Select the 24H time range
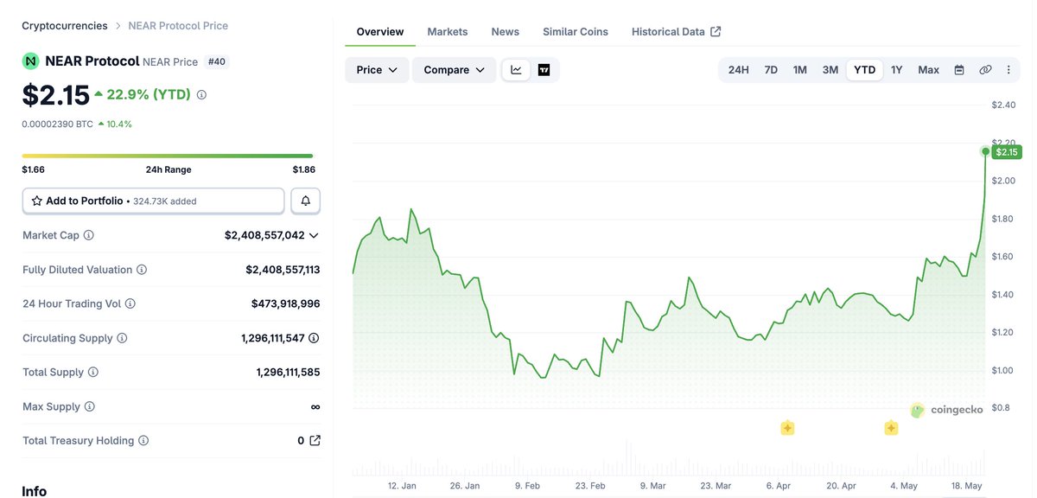 739,70
